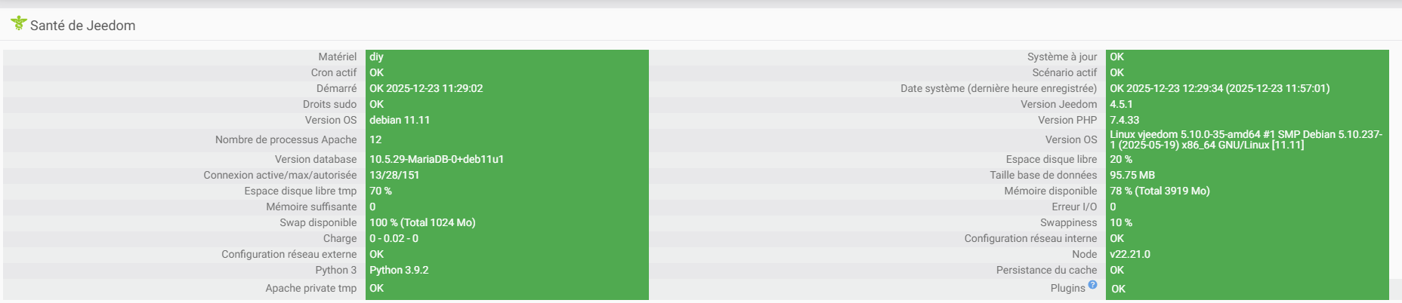Screen dimensions: 1402x303
Task: Click the MariaDB database version value
Action: click(x=437, y=159)
